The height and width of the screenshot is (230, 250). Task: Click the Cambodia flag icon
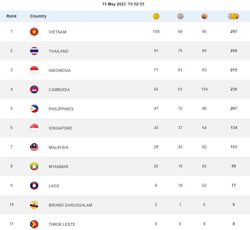(34, 89)
